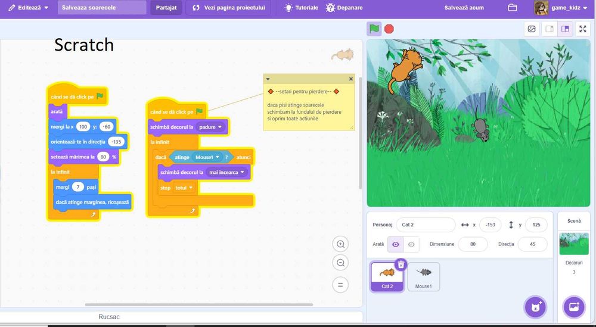Edit steps value 7 in mergi pași
Image resolution: width=596 pixels, height=327 pixels.
tap(77, 187)
